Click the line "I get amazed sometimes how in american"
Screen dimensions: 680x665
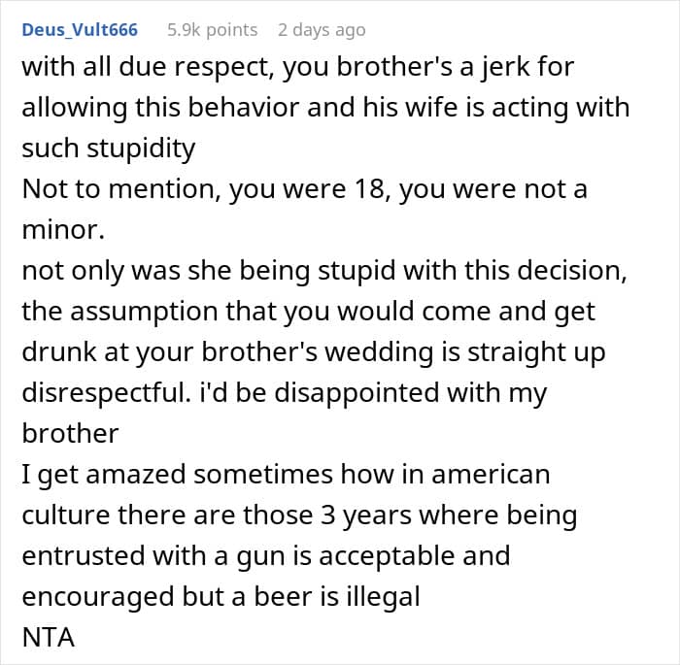coord(286,475)
